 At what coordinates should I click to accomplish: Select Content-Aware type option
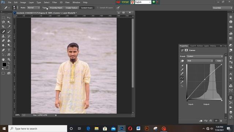(87, 8)
